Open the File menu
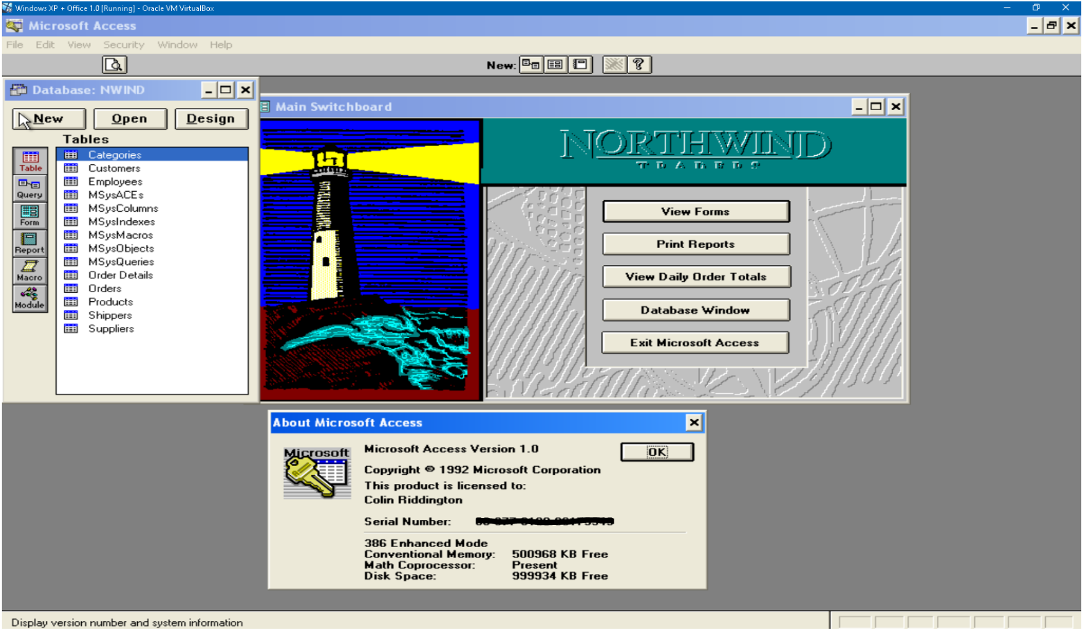Image resolution: width=1088 pixels, height=635 pixels. (15, 45)
